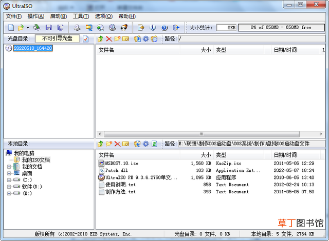Click the gear Properties icon in disc pane
329x241 pixels.
145,38
